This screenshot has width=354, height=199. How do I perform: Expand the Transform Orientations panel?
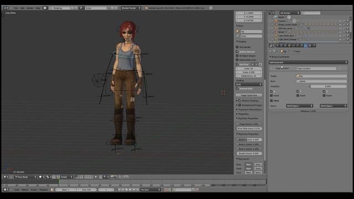(x=237, y=109)
